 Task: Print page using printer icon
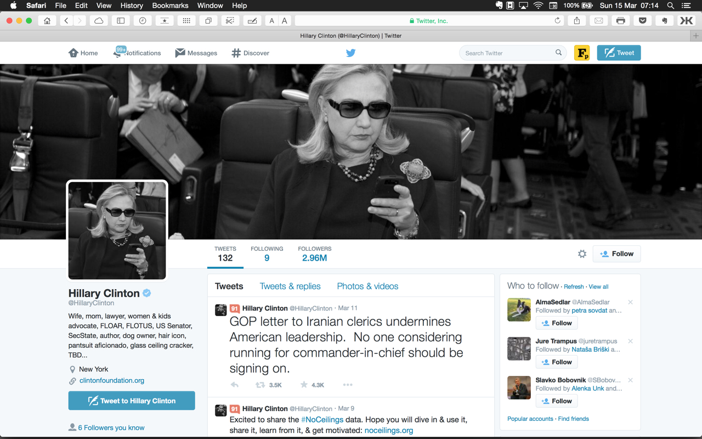tap(621, 21)
